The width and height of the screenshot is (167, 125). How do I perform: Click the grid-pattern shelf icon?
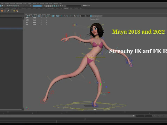click(x=5, y=11)
